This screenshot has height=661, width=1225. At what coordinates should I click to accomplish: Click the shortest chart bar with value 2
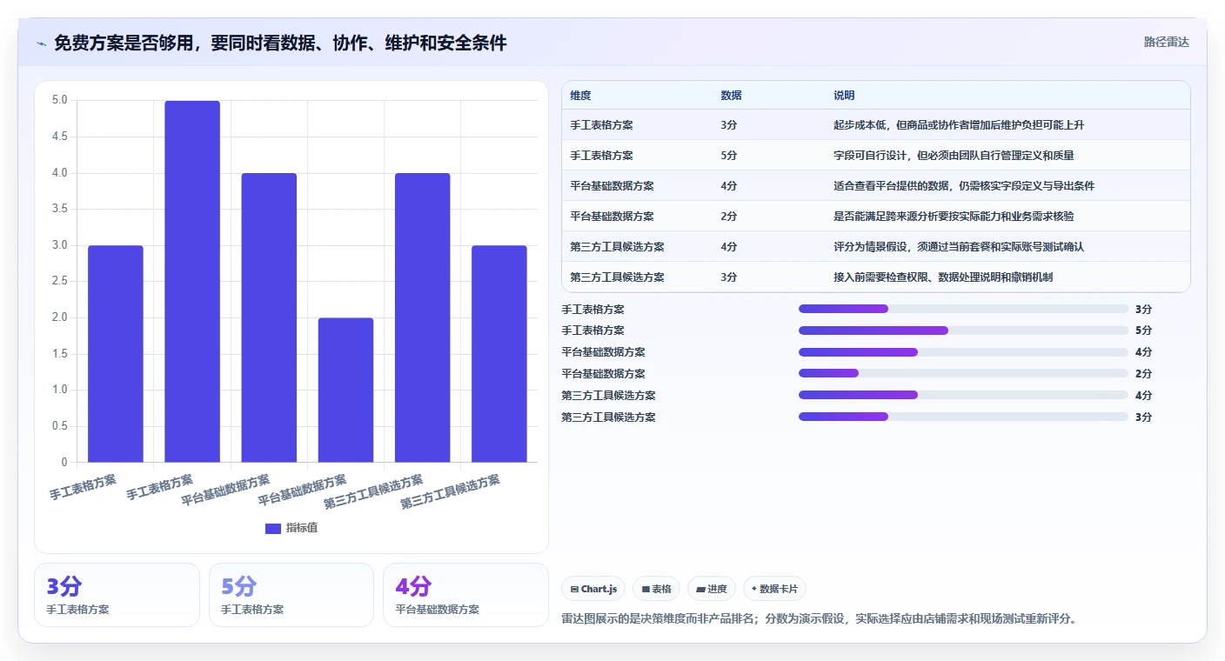pos(345,390)
